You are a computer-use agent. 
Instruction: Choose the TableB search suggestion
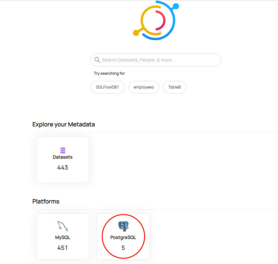(174, 87)
